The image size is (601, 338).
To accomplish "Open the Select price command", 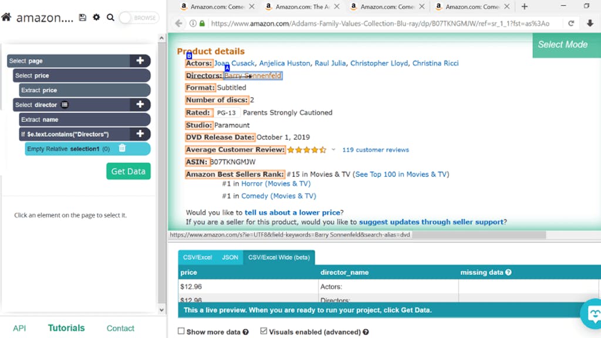I will point(82,76).
